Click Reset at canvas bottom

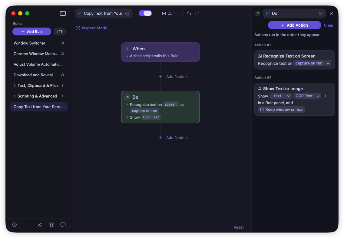[x=239, y=227]
